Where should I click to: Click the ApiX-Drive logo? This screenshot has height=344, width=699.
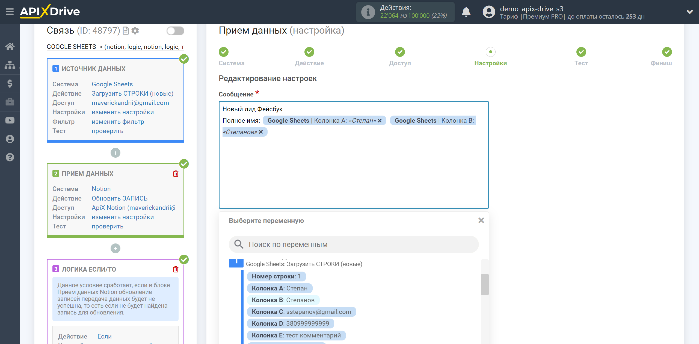click(x=50, y=11)
